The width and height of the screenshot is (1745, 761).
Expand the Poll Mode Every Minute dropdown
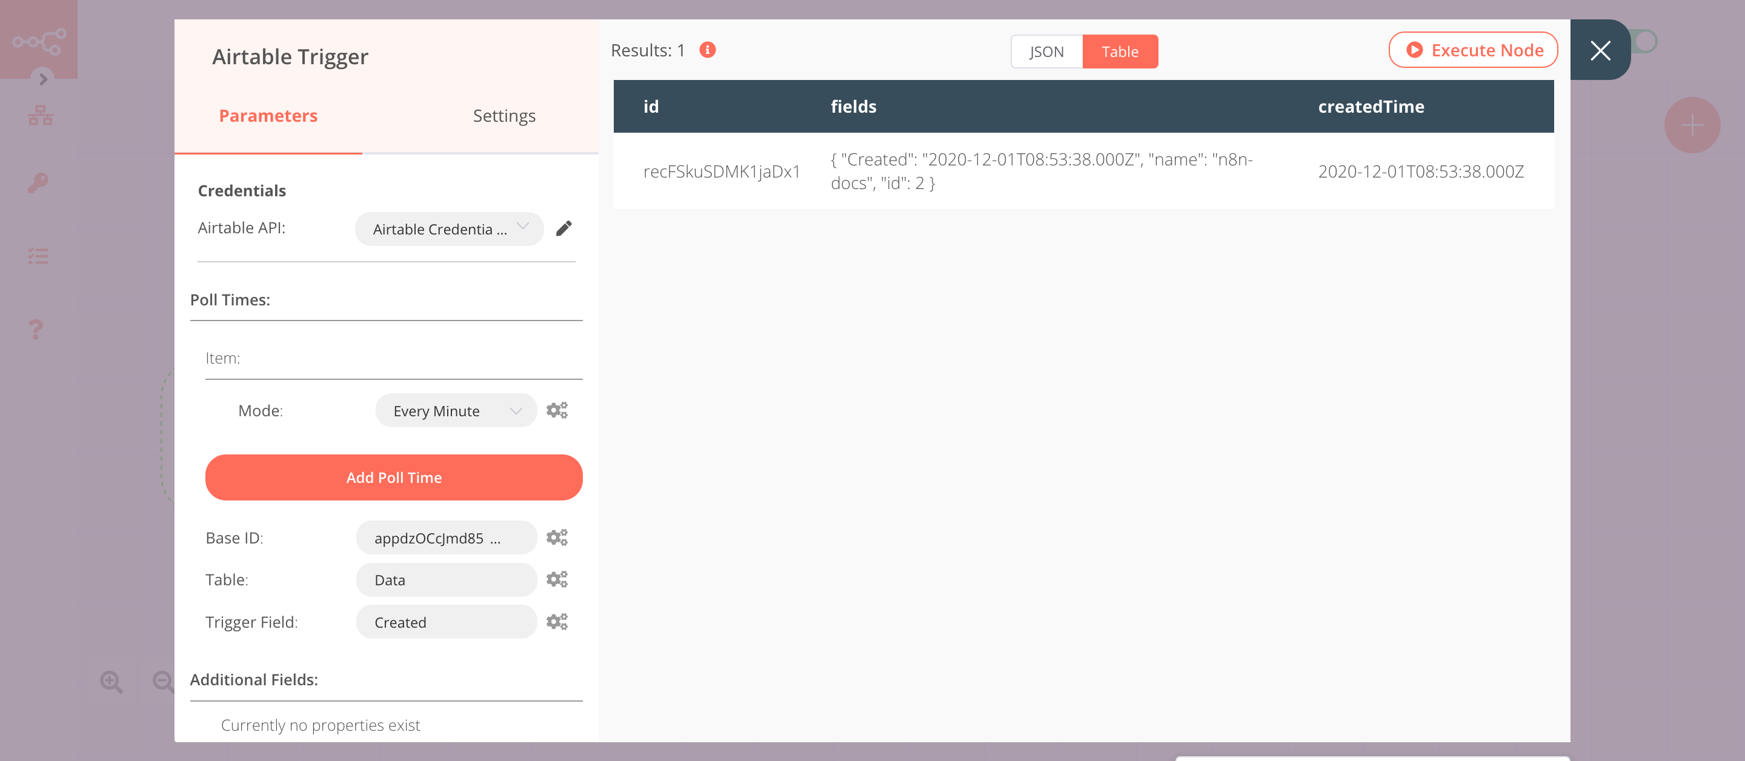pyautogui.click(x=453, y=411)
